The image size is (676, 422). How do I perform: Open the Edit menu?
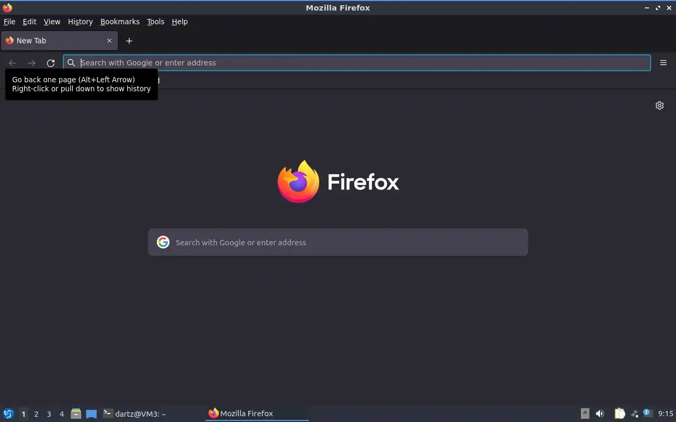tap(30, 22)
